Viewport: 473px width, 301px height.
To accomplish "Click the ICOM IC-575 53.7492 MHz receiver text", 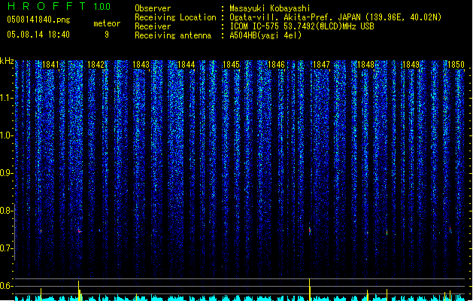I will click(302, 26).
